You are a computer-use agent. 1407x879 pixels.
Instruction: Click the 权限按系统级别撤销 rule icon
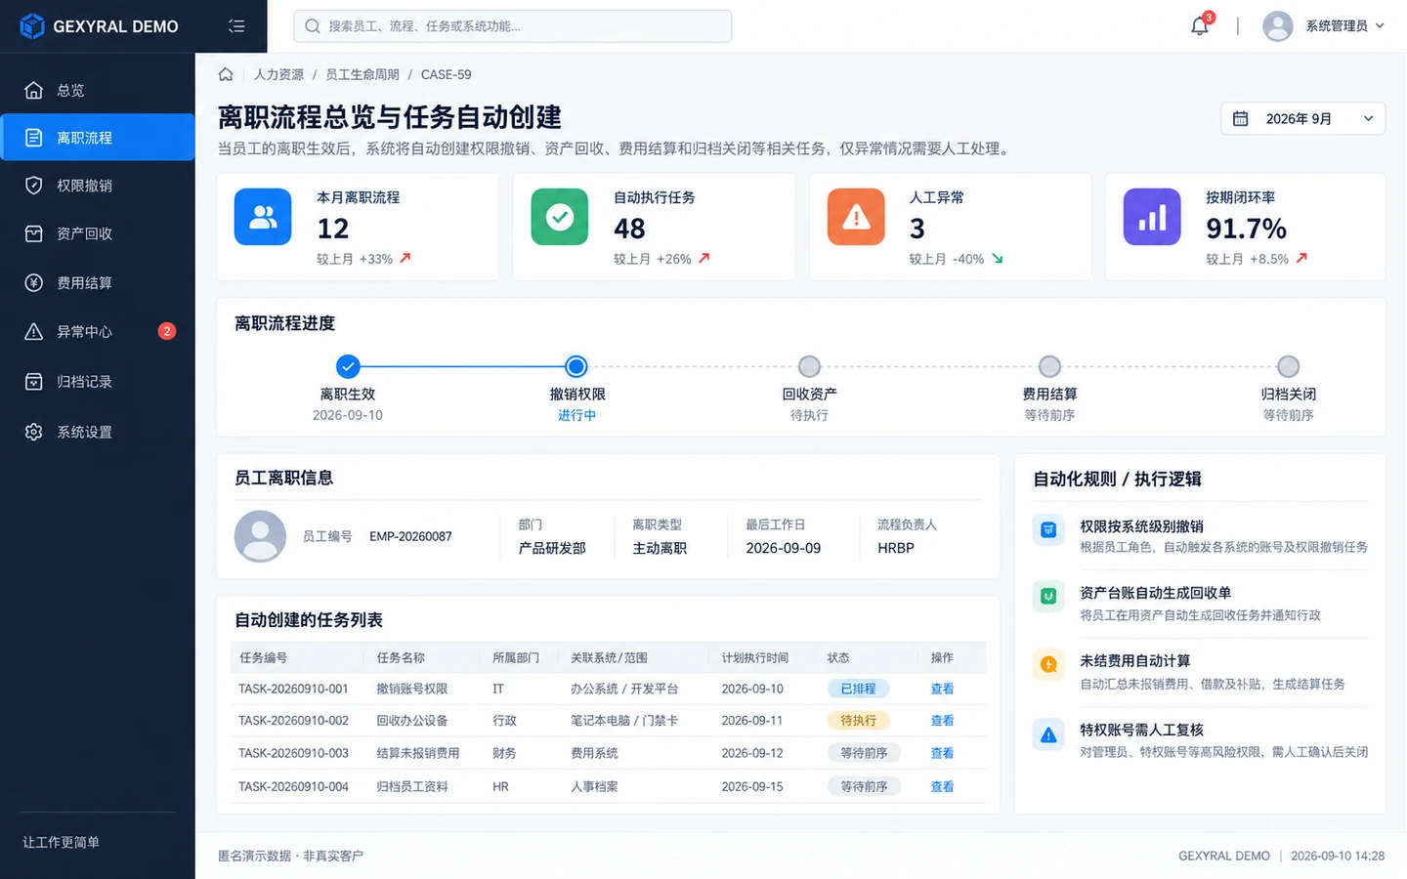(1048, 529)
